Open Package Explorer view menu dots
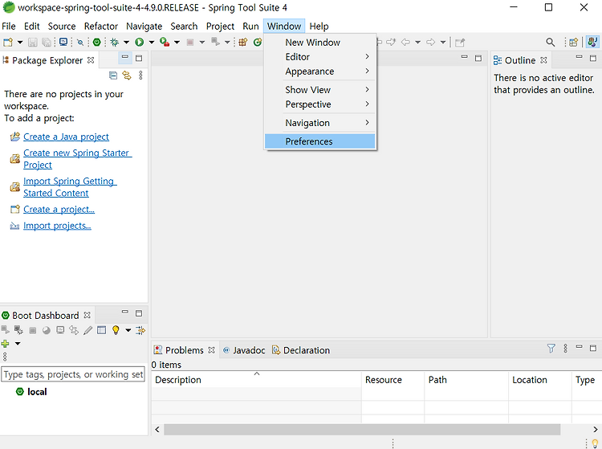Image resolution: width=602 pixels, height=449 pixels. point(140,76)
